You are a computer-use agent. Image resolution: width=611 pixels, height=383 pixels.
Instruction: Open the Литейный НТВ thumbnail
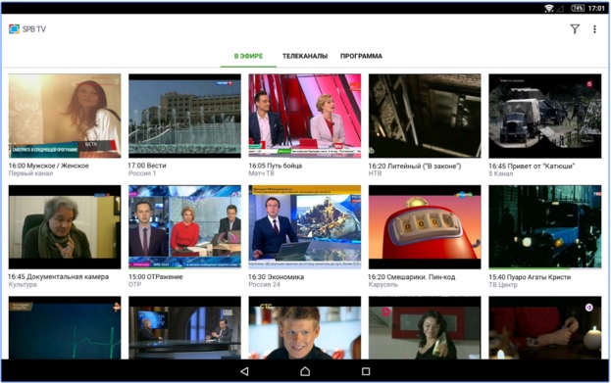(425, 116)
